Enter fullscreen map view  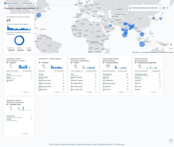tap(160, 8)
